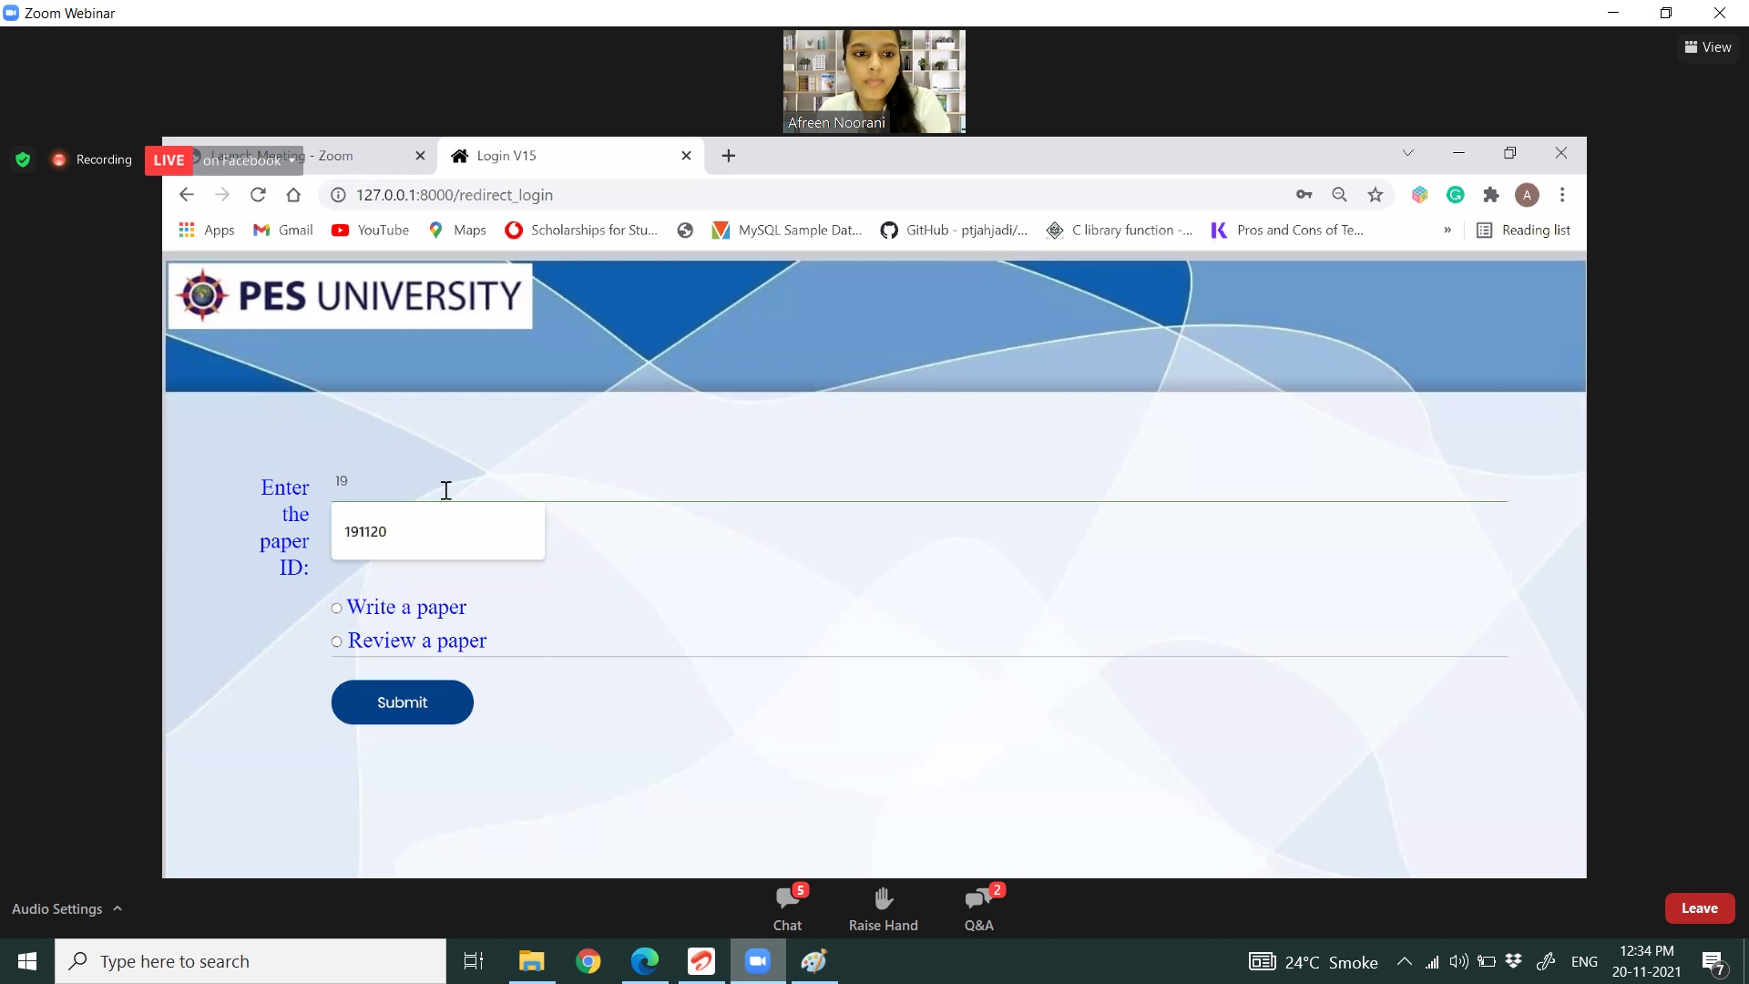Open the View layout menu
The height and width of the screenshot is (984, 1749).
(1708, 47)
